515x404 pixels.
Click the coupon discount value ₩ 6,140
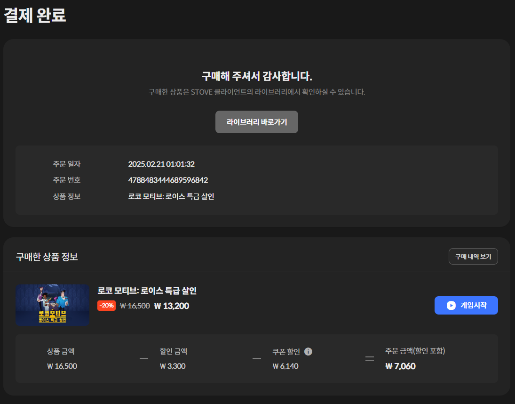[285, 366]
